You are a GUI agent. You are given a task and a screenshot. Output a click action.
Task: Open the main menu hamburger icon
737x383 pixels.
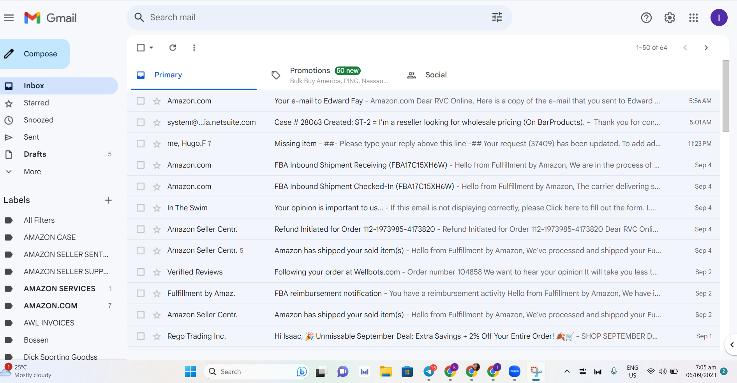pos(9,18)
